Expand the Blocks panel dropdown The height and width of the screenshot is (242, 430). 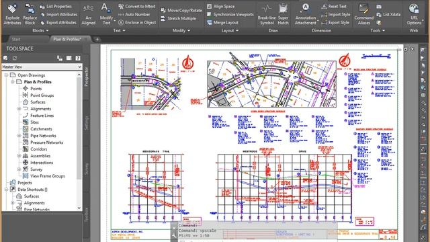[40, 30]
